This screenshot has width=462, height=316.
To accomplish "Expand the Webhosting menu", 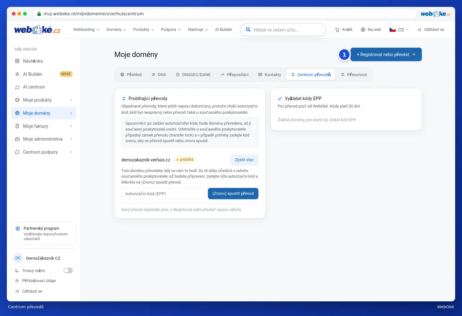I will 86,30.
